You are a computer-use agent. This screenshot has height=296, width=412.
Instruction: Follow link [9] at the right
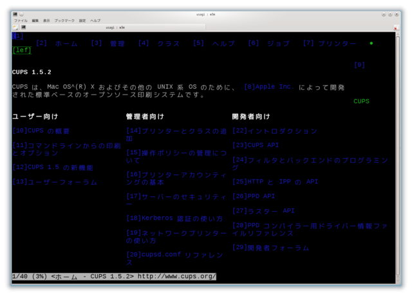tap(359, 65)
